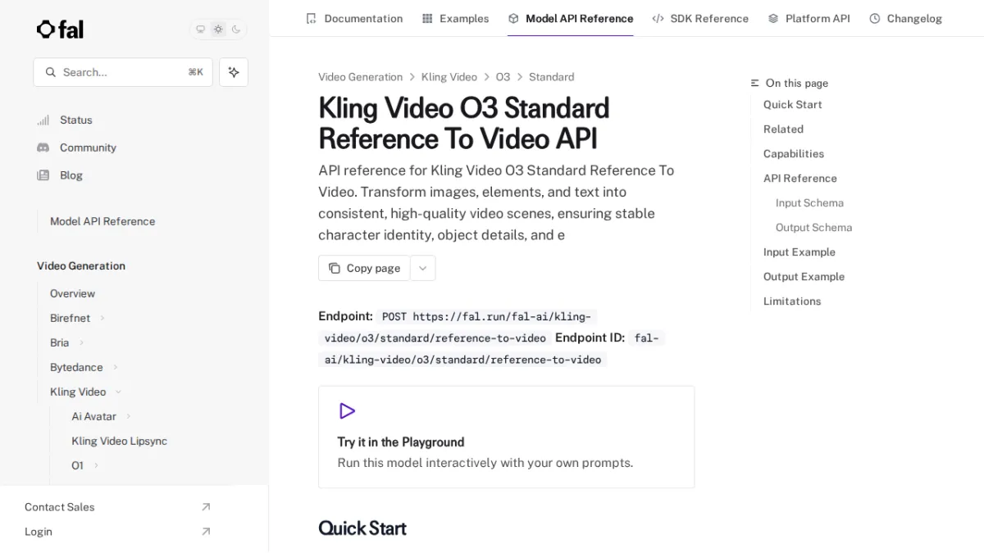Image resolution: width=984 pixels, height=553 pixels.
Task: Jump to Input Schema section
Action: click(809, 203)
